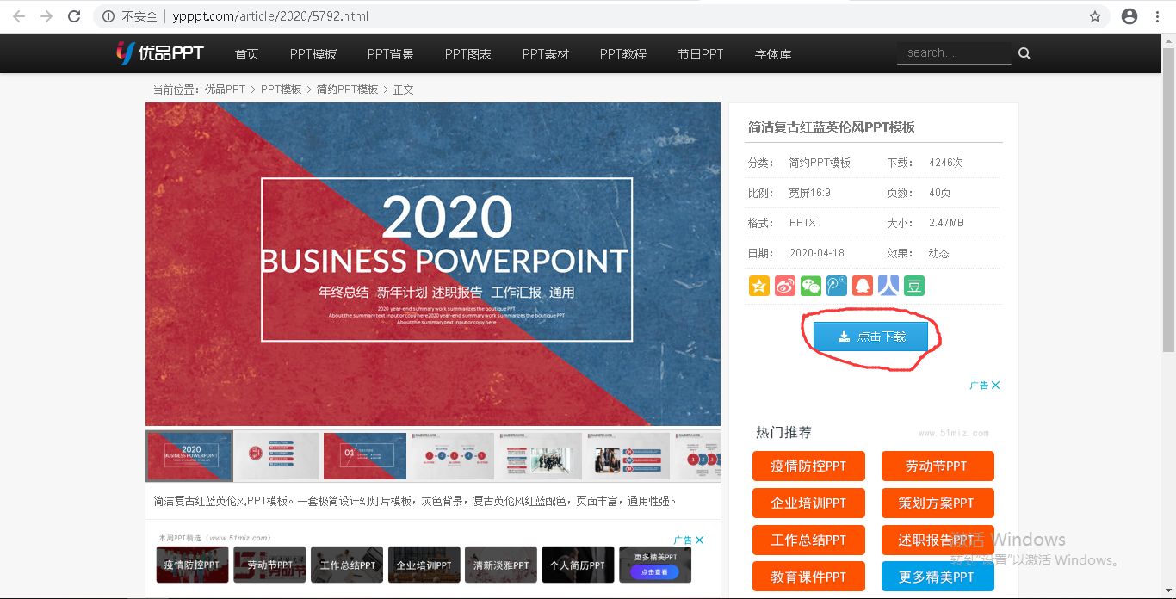
Task: Open 首页 in the navigation bar
Action: [x=247, y=54]
